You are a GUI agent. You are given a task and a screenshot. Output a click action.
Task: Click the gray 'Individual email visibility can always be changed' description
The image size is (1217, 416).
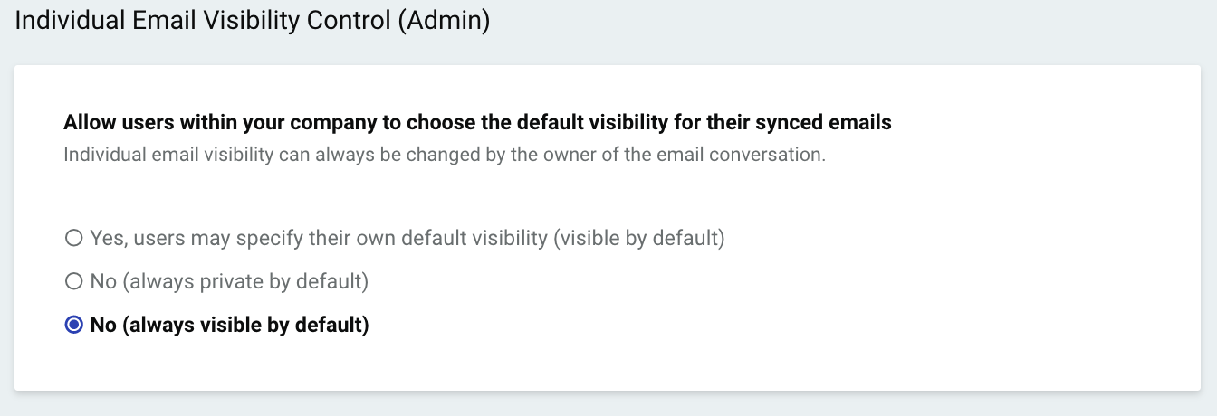(x=445, y=155)
